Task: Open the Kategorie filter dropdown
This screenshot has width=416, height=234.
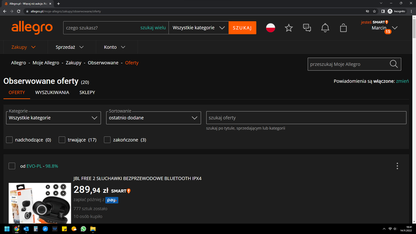Action: click(x=53, y=118)
